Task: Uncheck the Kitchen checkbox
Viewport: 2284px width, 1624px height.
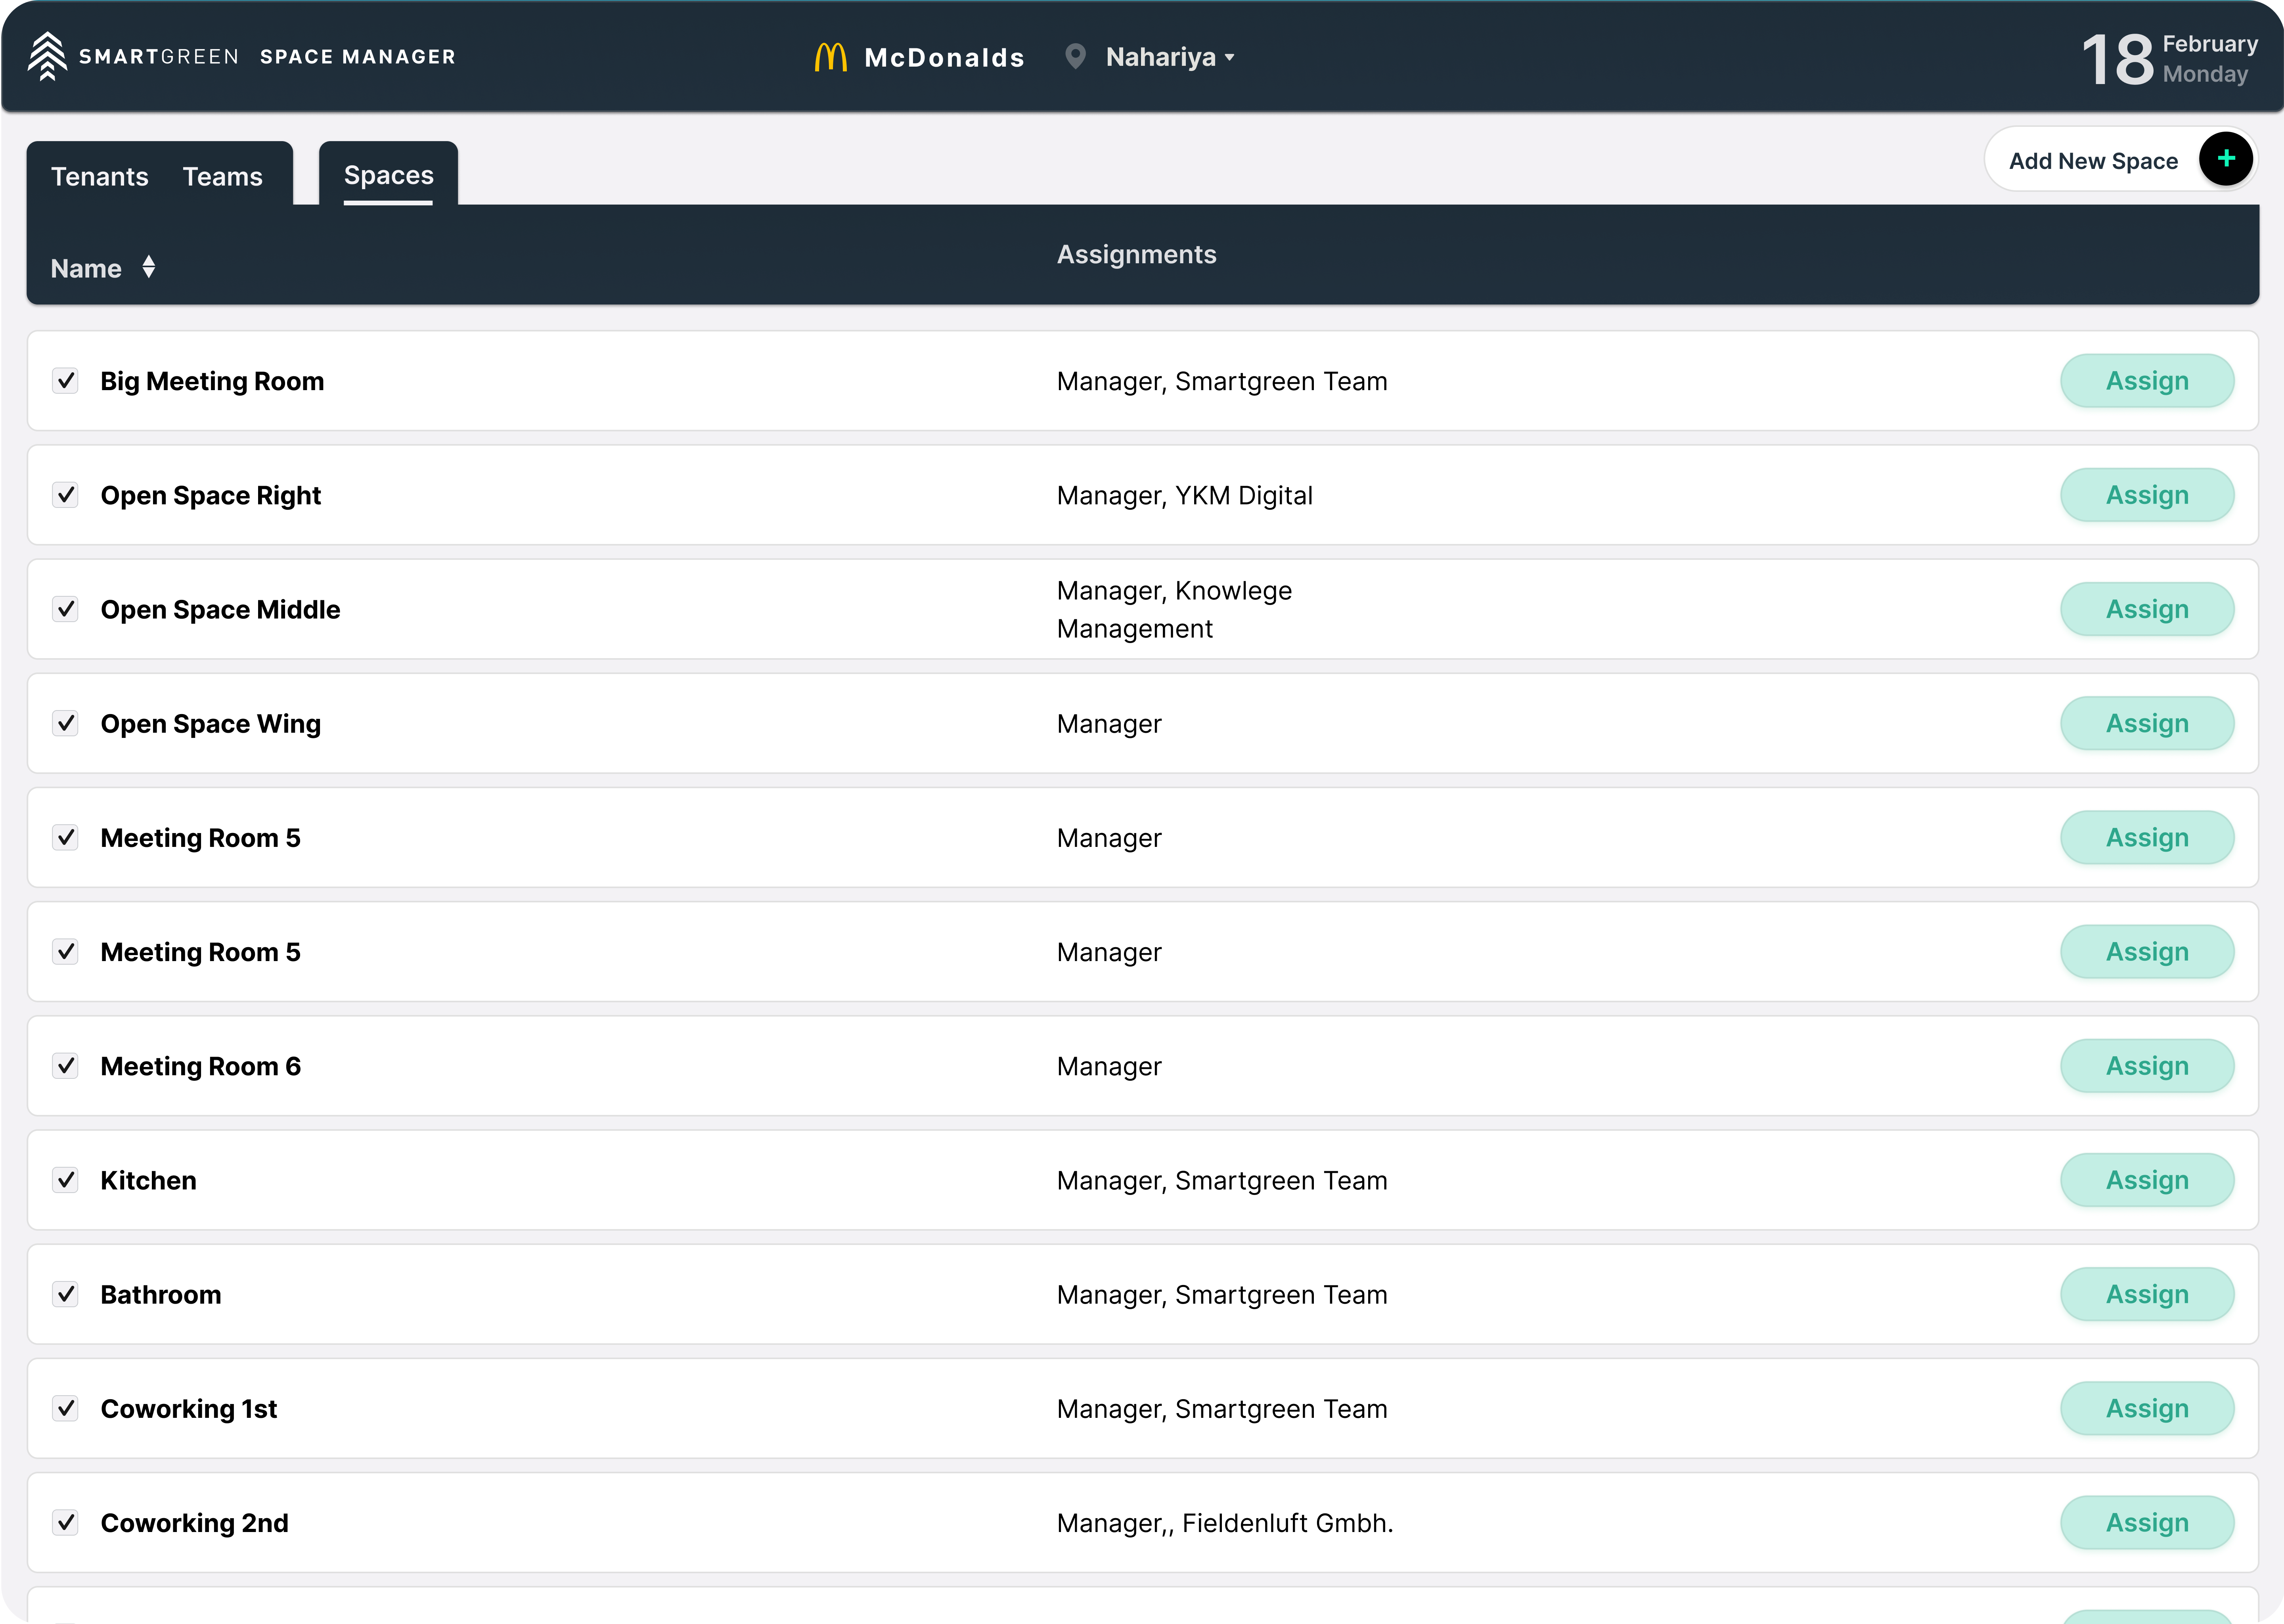Action: click(66, 1180)
